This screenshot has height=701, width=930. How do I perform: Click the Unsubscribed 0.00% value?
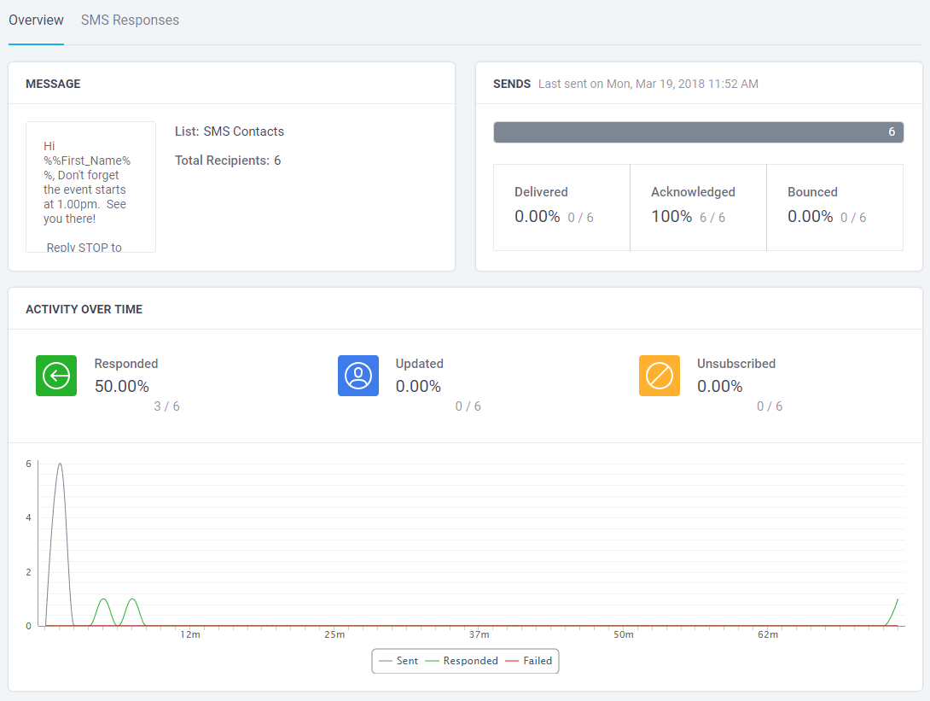719,387
